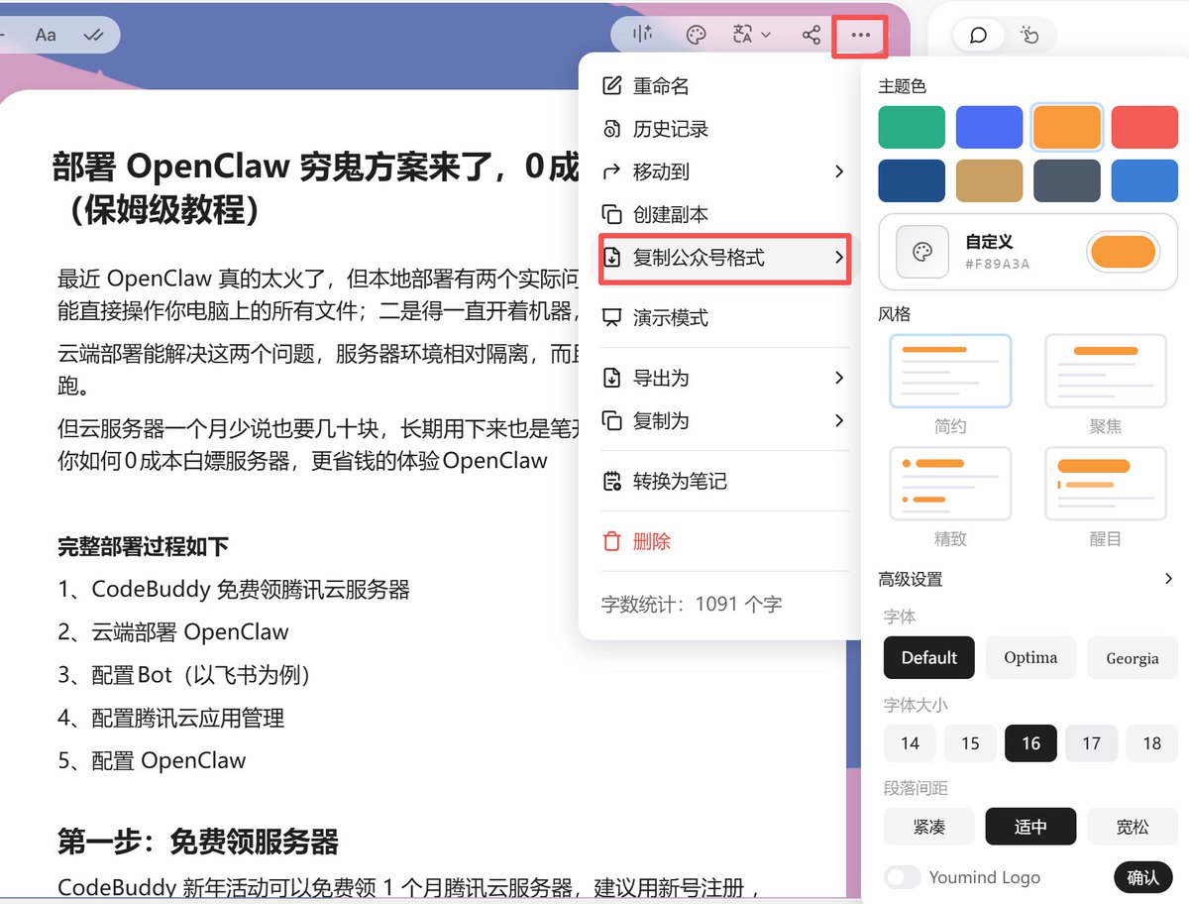Select 创建副本 in the menu
1189x904 pixels.
(x=724, y=214)
